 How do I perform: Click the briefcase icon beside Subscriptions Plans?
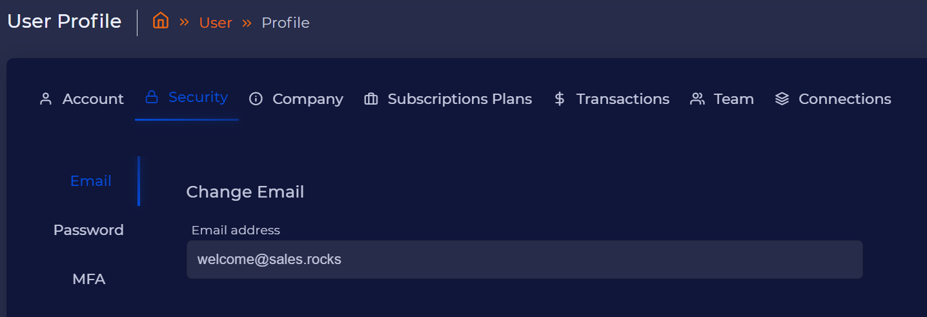click(371, 99)
